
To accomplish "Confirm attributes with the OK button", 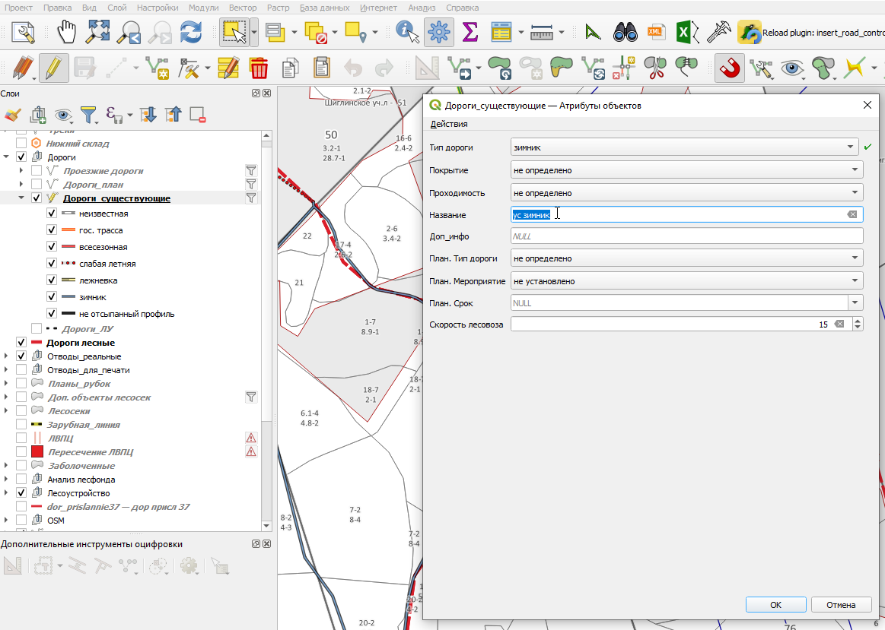I will [x=775, y=605].
